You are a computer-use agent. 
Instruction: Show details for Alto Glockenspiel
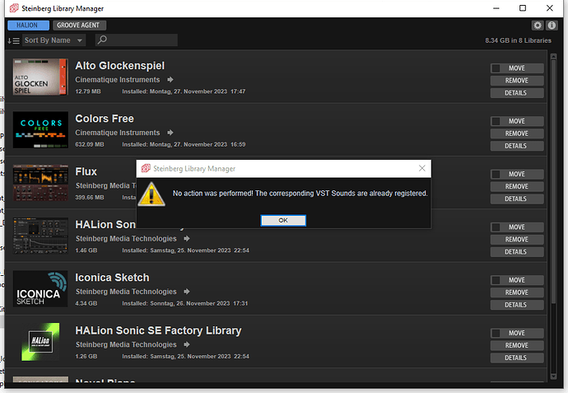517,93
